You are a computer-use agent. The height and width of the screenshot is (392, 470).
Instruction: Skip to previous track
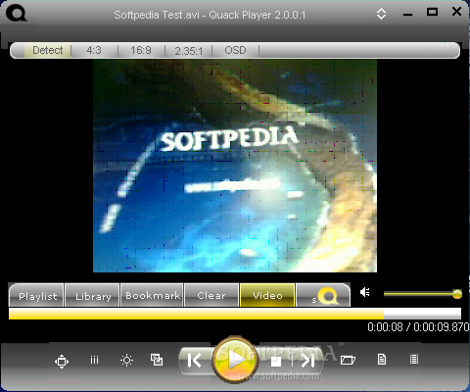(x=195, y=361)
